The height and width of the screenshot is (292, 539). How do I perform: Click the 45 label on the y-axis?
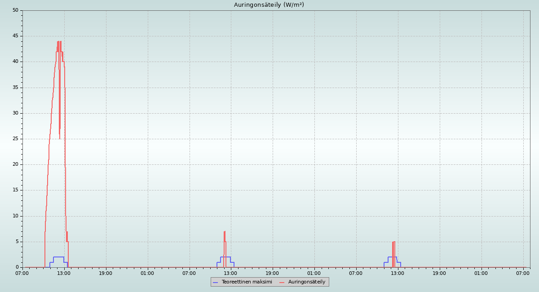click(x=16, y=36)
